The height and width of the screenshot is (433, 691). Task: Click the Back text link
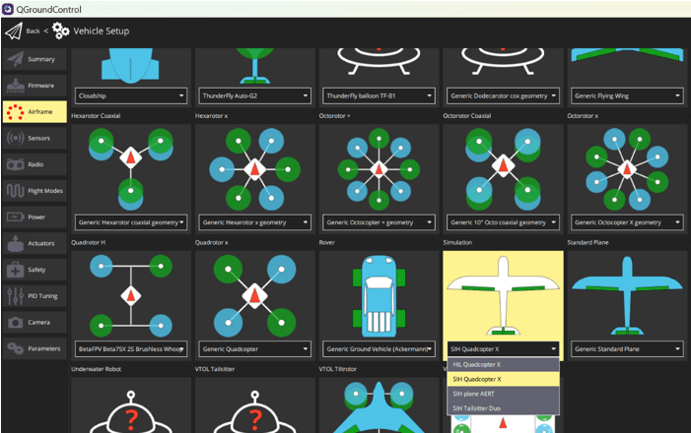(34, 31)
